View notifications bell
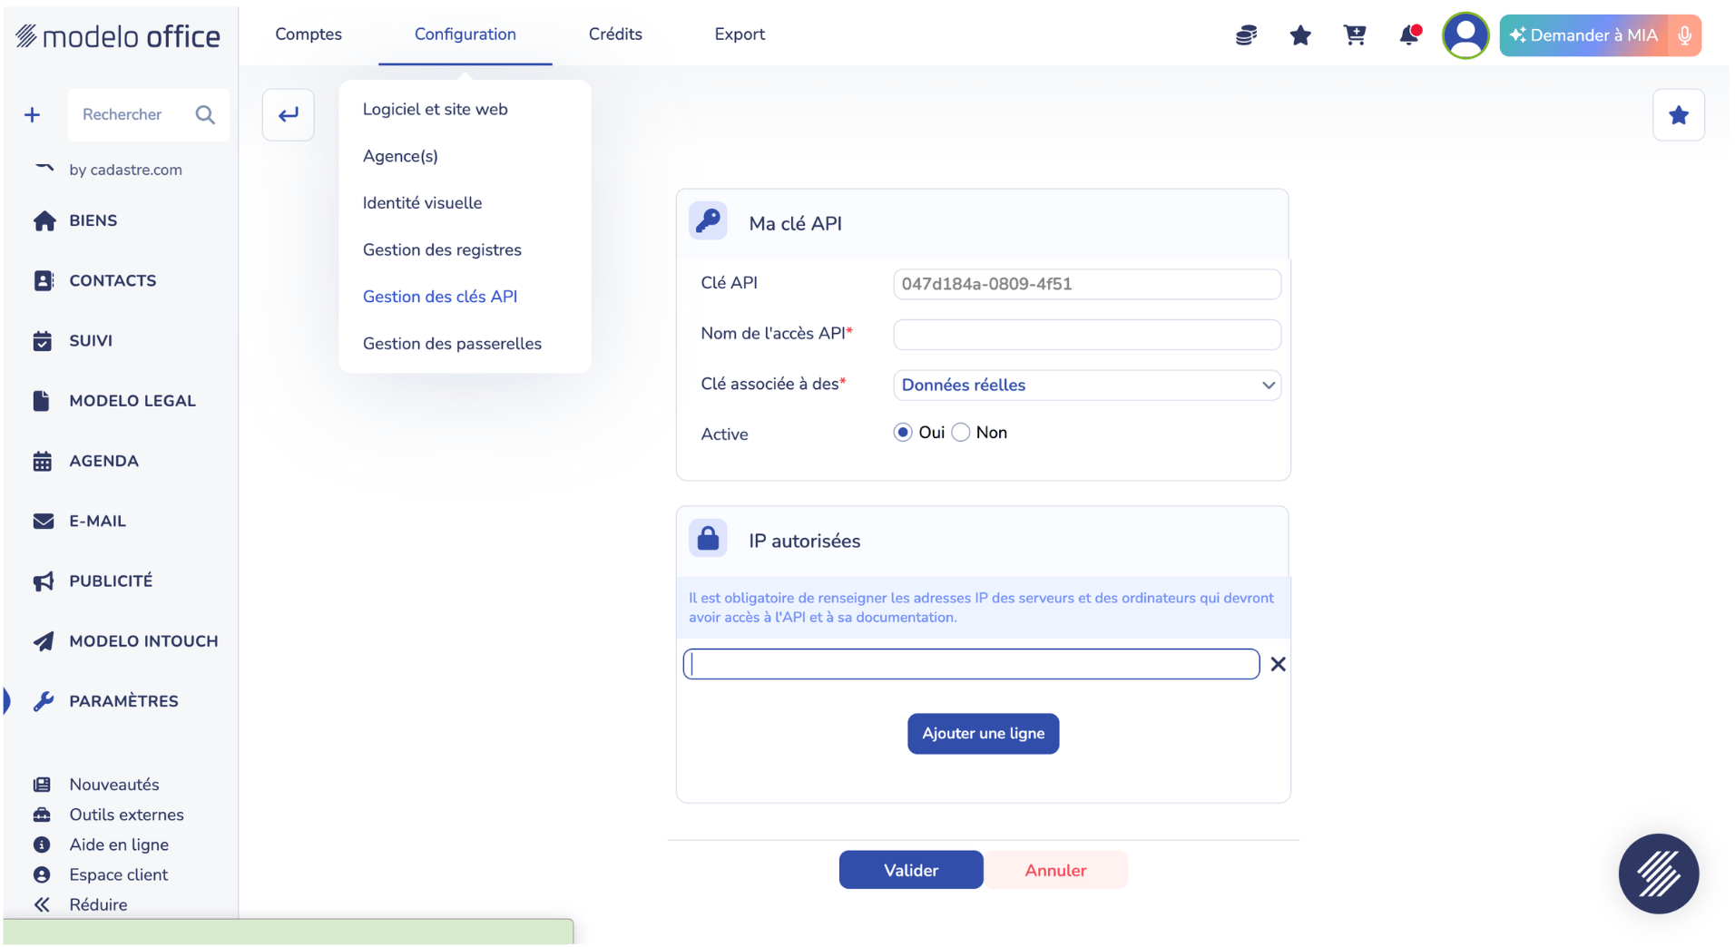Image resolution: width=1735 pixels, height=947 pixels. (1409, 35)
